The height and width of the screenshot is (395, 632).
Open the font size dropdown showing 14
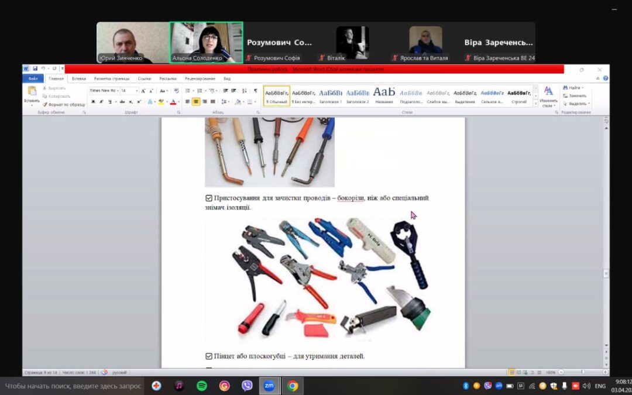point(136,91)
